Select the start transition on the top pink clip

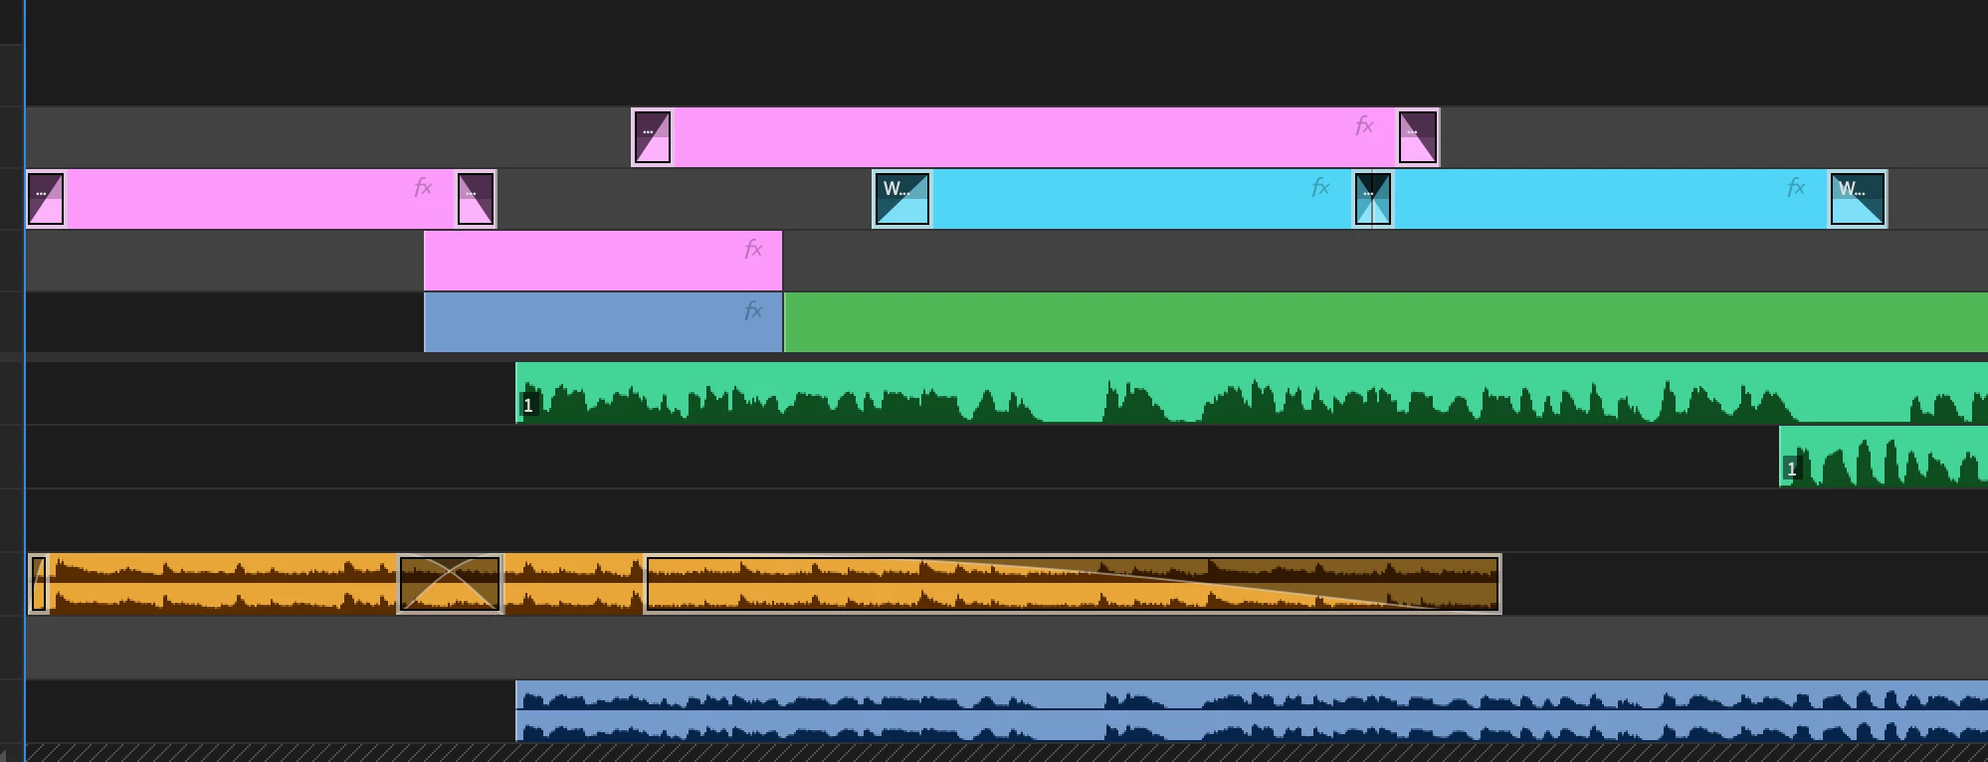coord(653,137)
